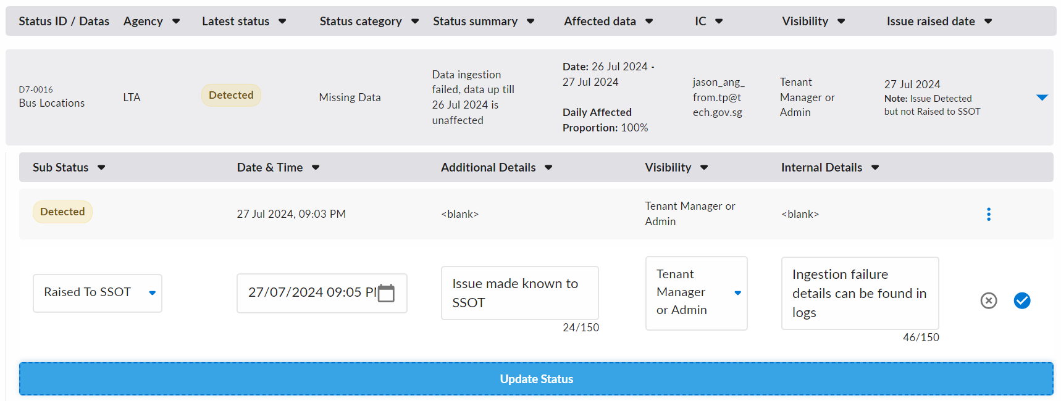Image resolution: width=1061 pixels, height=401 pixels.
Task: Open the Date & Time column filter arrow
Action: pos(316,168)
